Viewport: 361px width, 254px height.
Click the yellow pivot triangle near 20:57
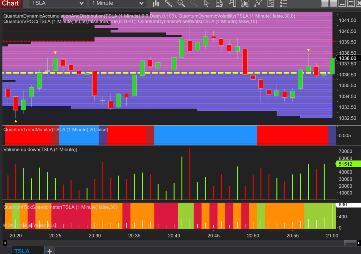[308, 50]
